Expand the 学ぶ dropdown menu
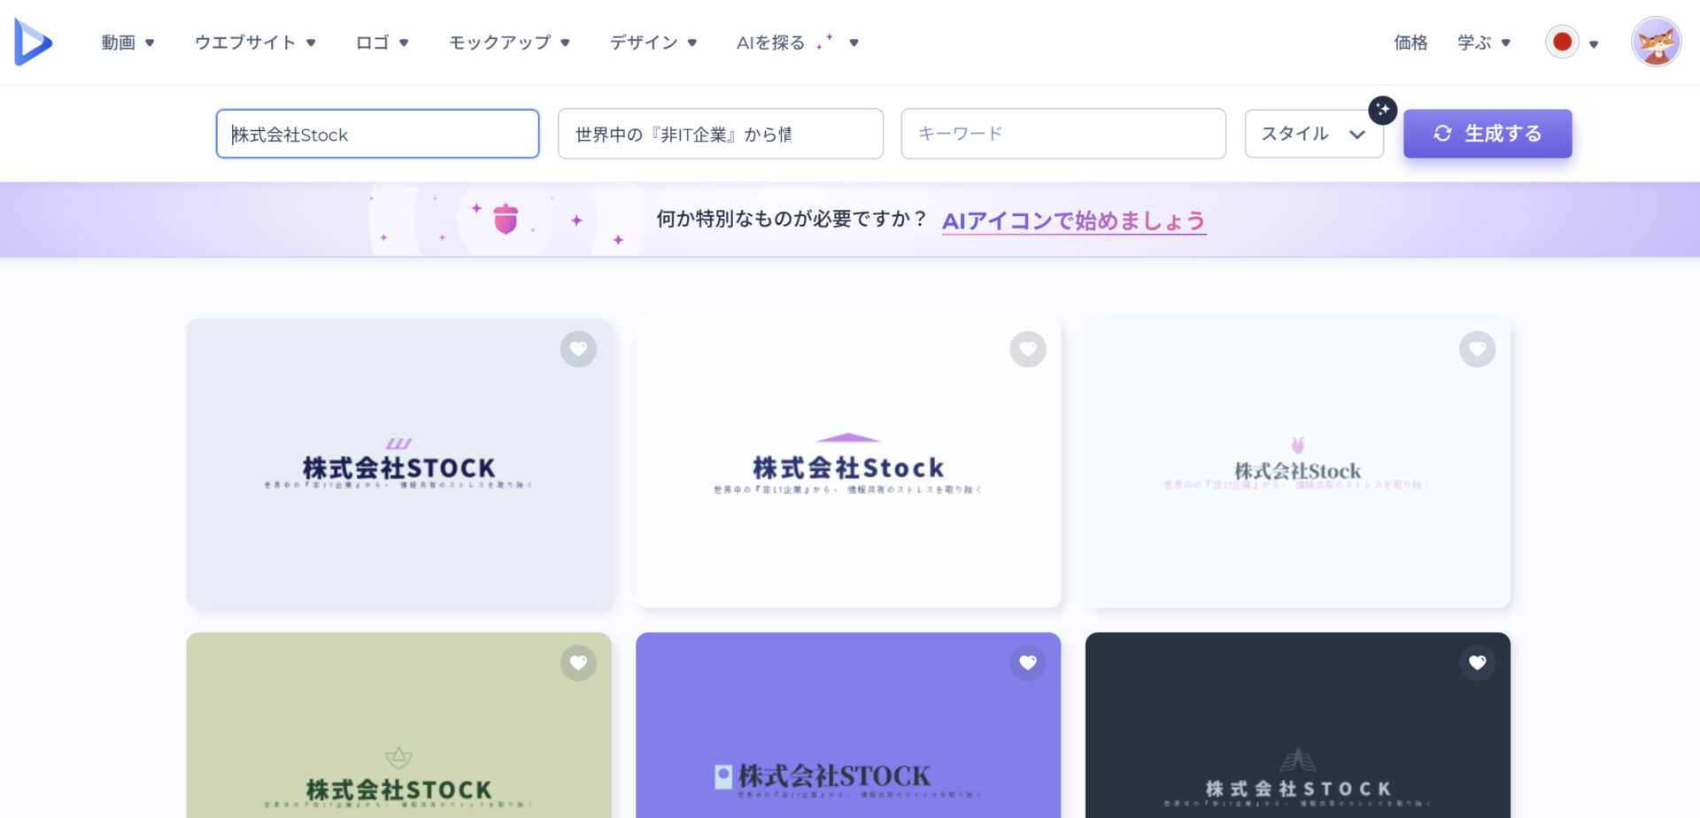1700x818 pixels. click(x=1484, y=42)
